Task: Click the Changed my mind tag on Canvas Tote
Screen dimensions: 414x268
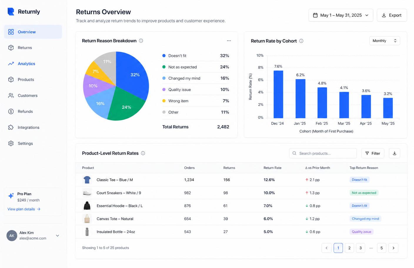Action: coord(365,219)
